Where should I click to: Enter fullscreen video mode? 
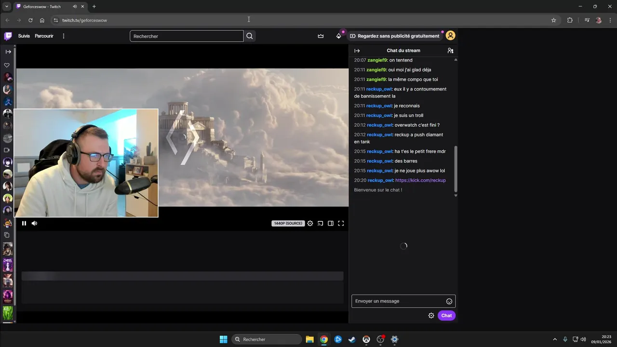point(341,223)
